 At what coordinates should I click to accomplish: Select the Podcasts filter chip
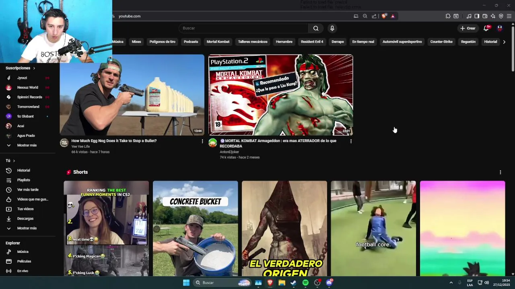tap(191, 42)
